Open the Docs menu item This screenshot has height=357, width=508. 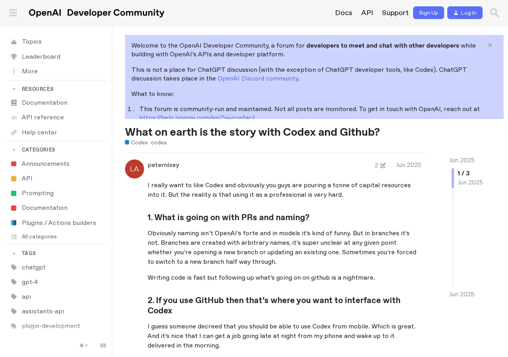tap(344, 13)
